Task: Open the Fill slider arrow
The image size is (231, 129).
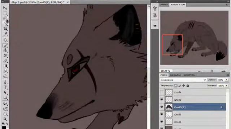Action: 227,86
